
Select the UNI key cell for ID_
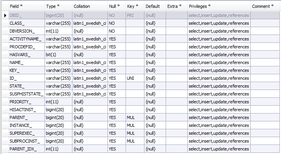pyautogui.click(x=135, y=78)
